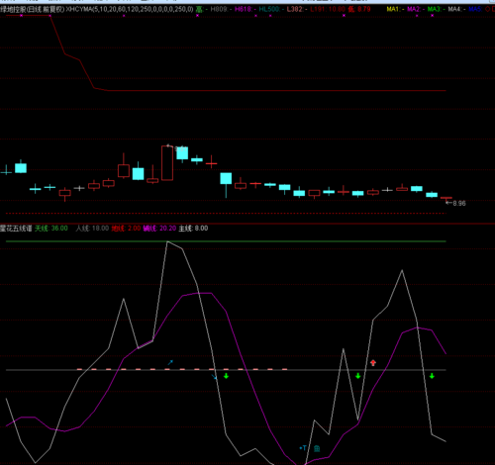The width and height of the screenshot is (495, 465).
Task: Click the 天线 36.00 green label
Action: pyautogui.click(x=51, y=229)
